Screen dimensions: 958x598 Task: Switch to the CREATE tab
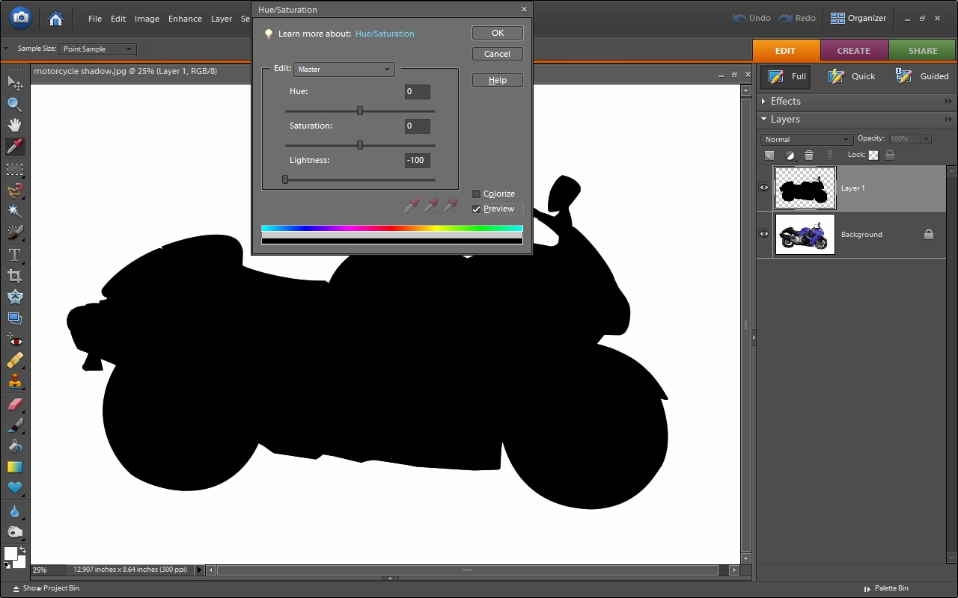pos(854,51)
